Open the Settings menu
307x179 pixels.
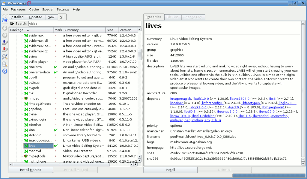tap(63, 9)
